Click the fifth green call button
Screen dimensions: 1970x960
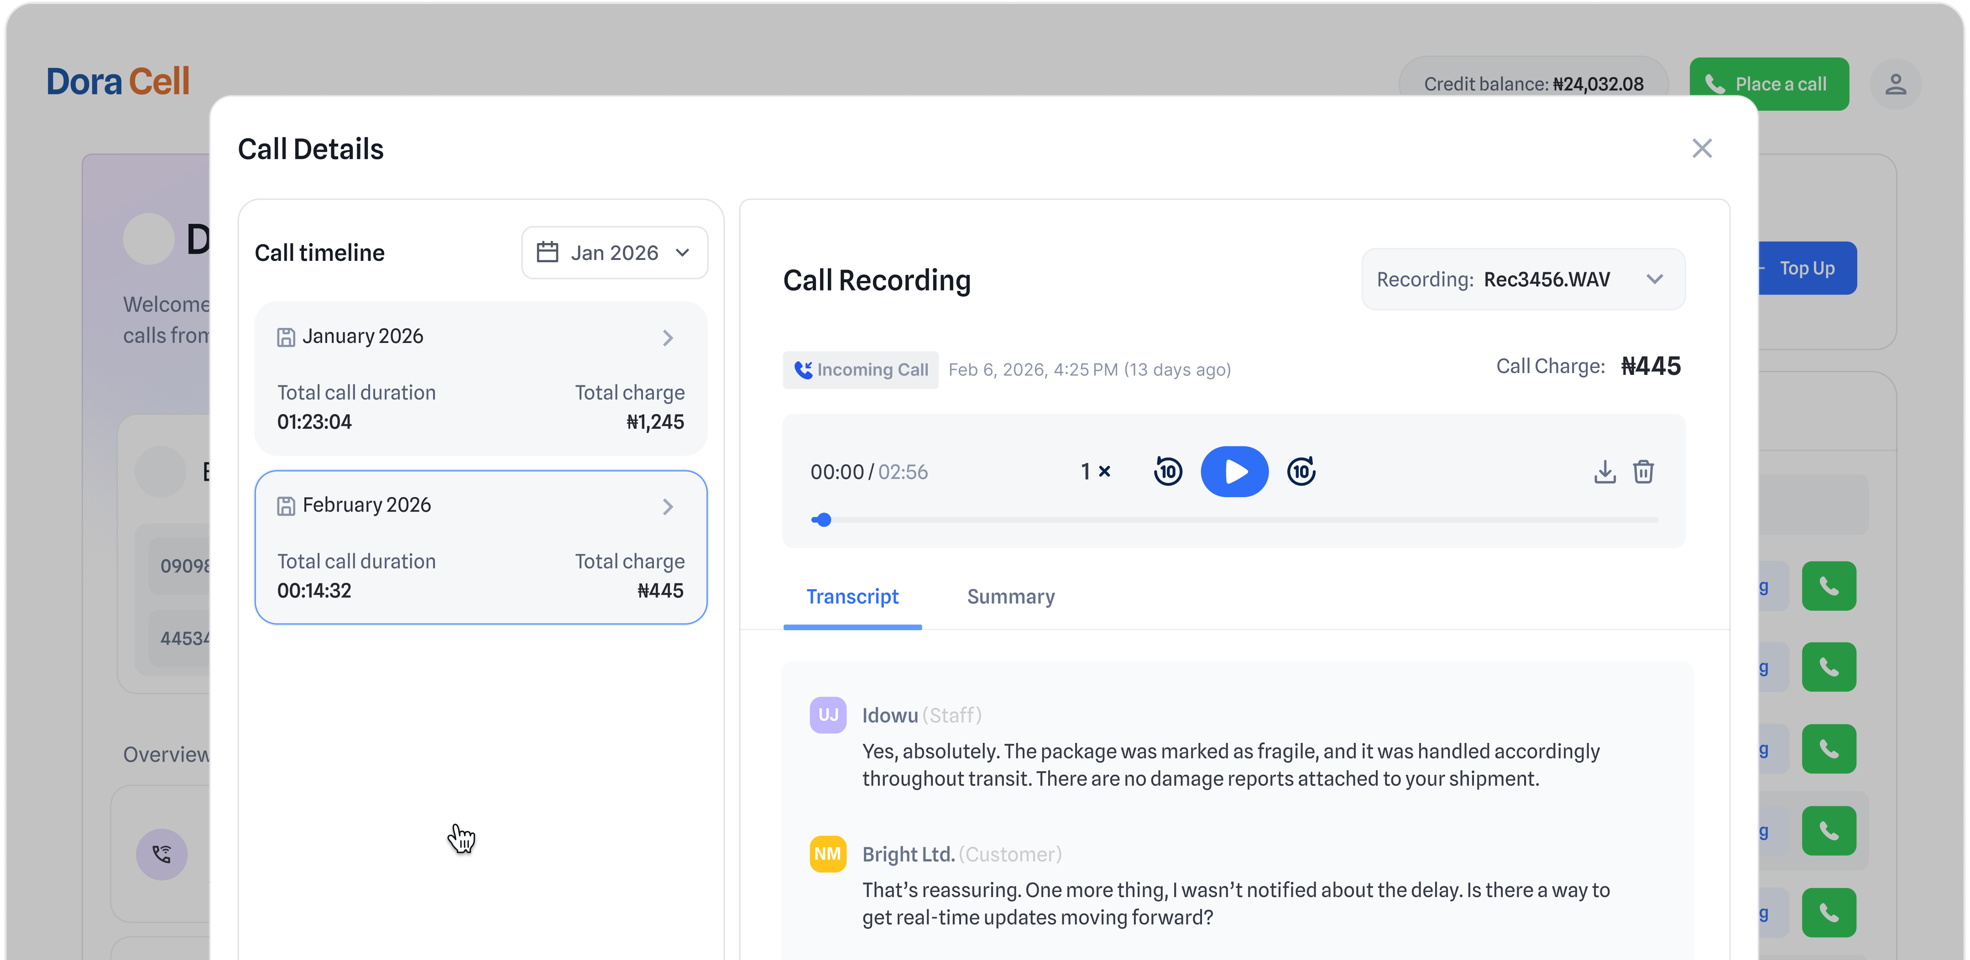tap(1829, 913)
